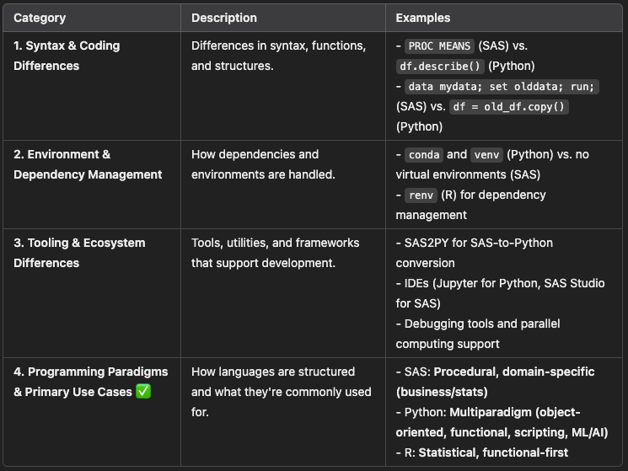Click the Category column header

pos(40,18)
